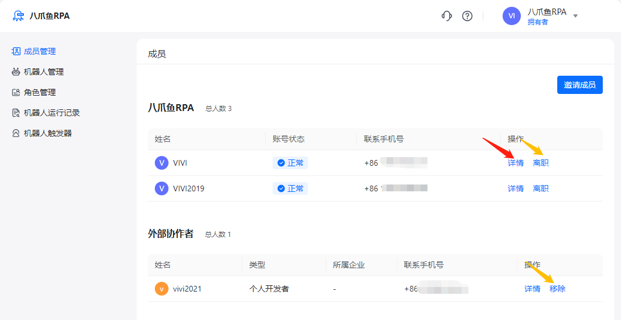
Task: Open 详情 for member VIVI2019
Action: (516, 188)
